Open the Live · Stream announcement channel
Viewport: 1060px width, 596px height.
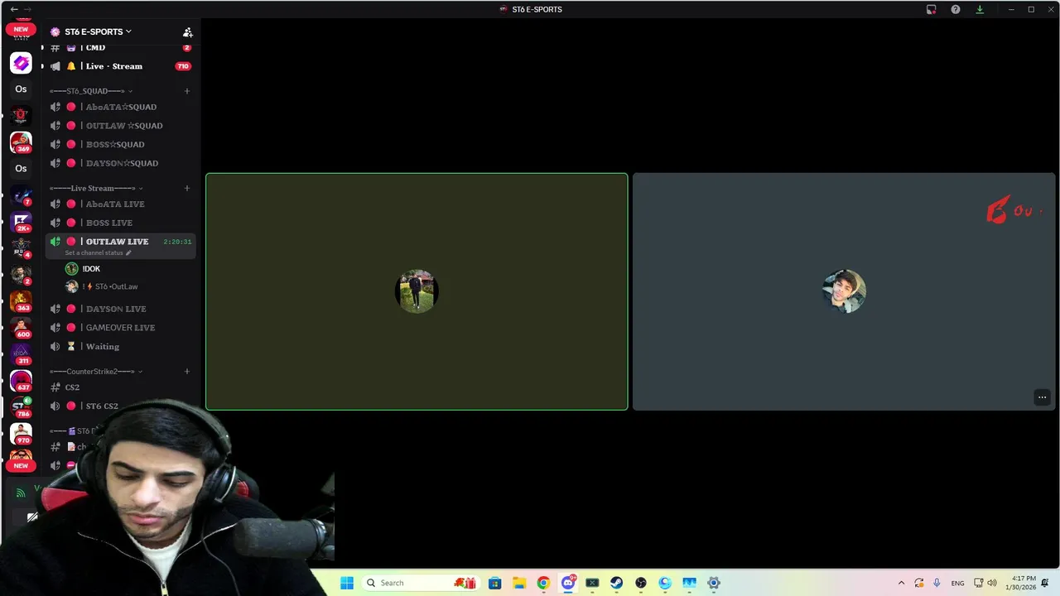(x=114, y=66)
